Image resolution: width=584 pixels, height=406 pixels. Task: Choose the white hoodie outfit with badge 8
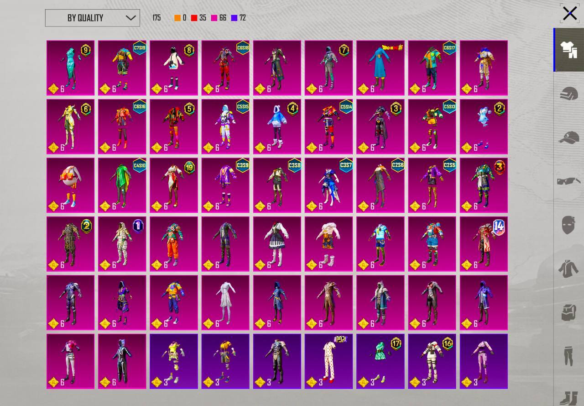coord(174,68)
